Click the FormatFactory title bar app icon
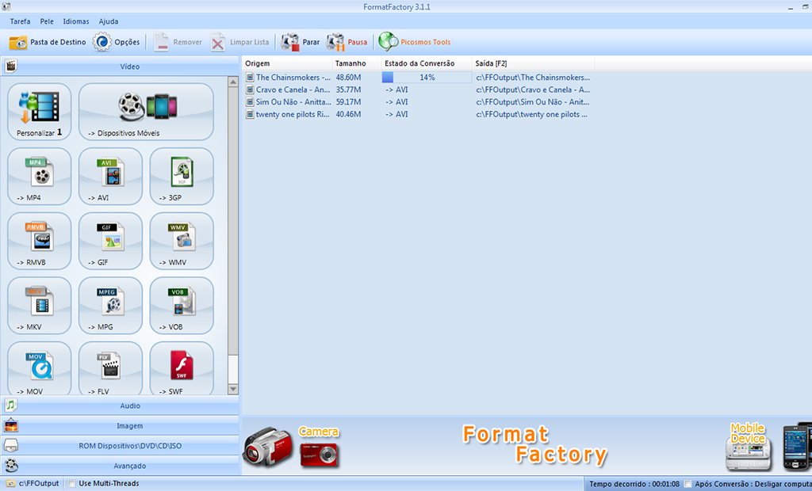This screenshot has width=812, height=491. [x=6, y=6]
